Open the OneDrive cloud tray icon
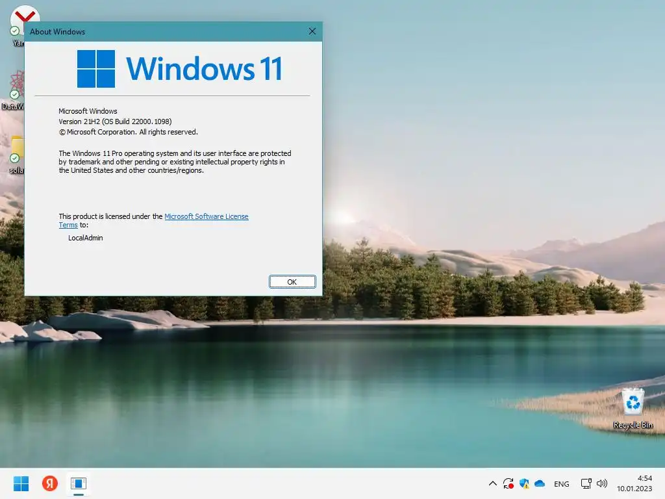Viewport: 665px width, 499px height. [x=540, y=483]
